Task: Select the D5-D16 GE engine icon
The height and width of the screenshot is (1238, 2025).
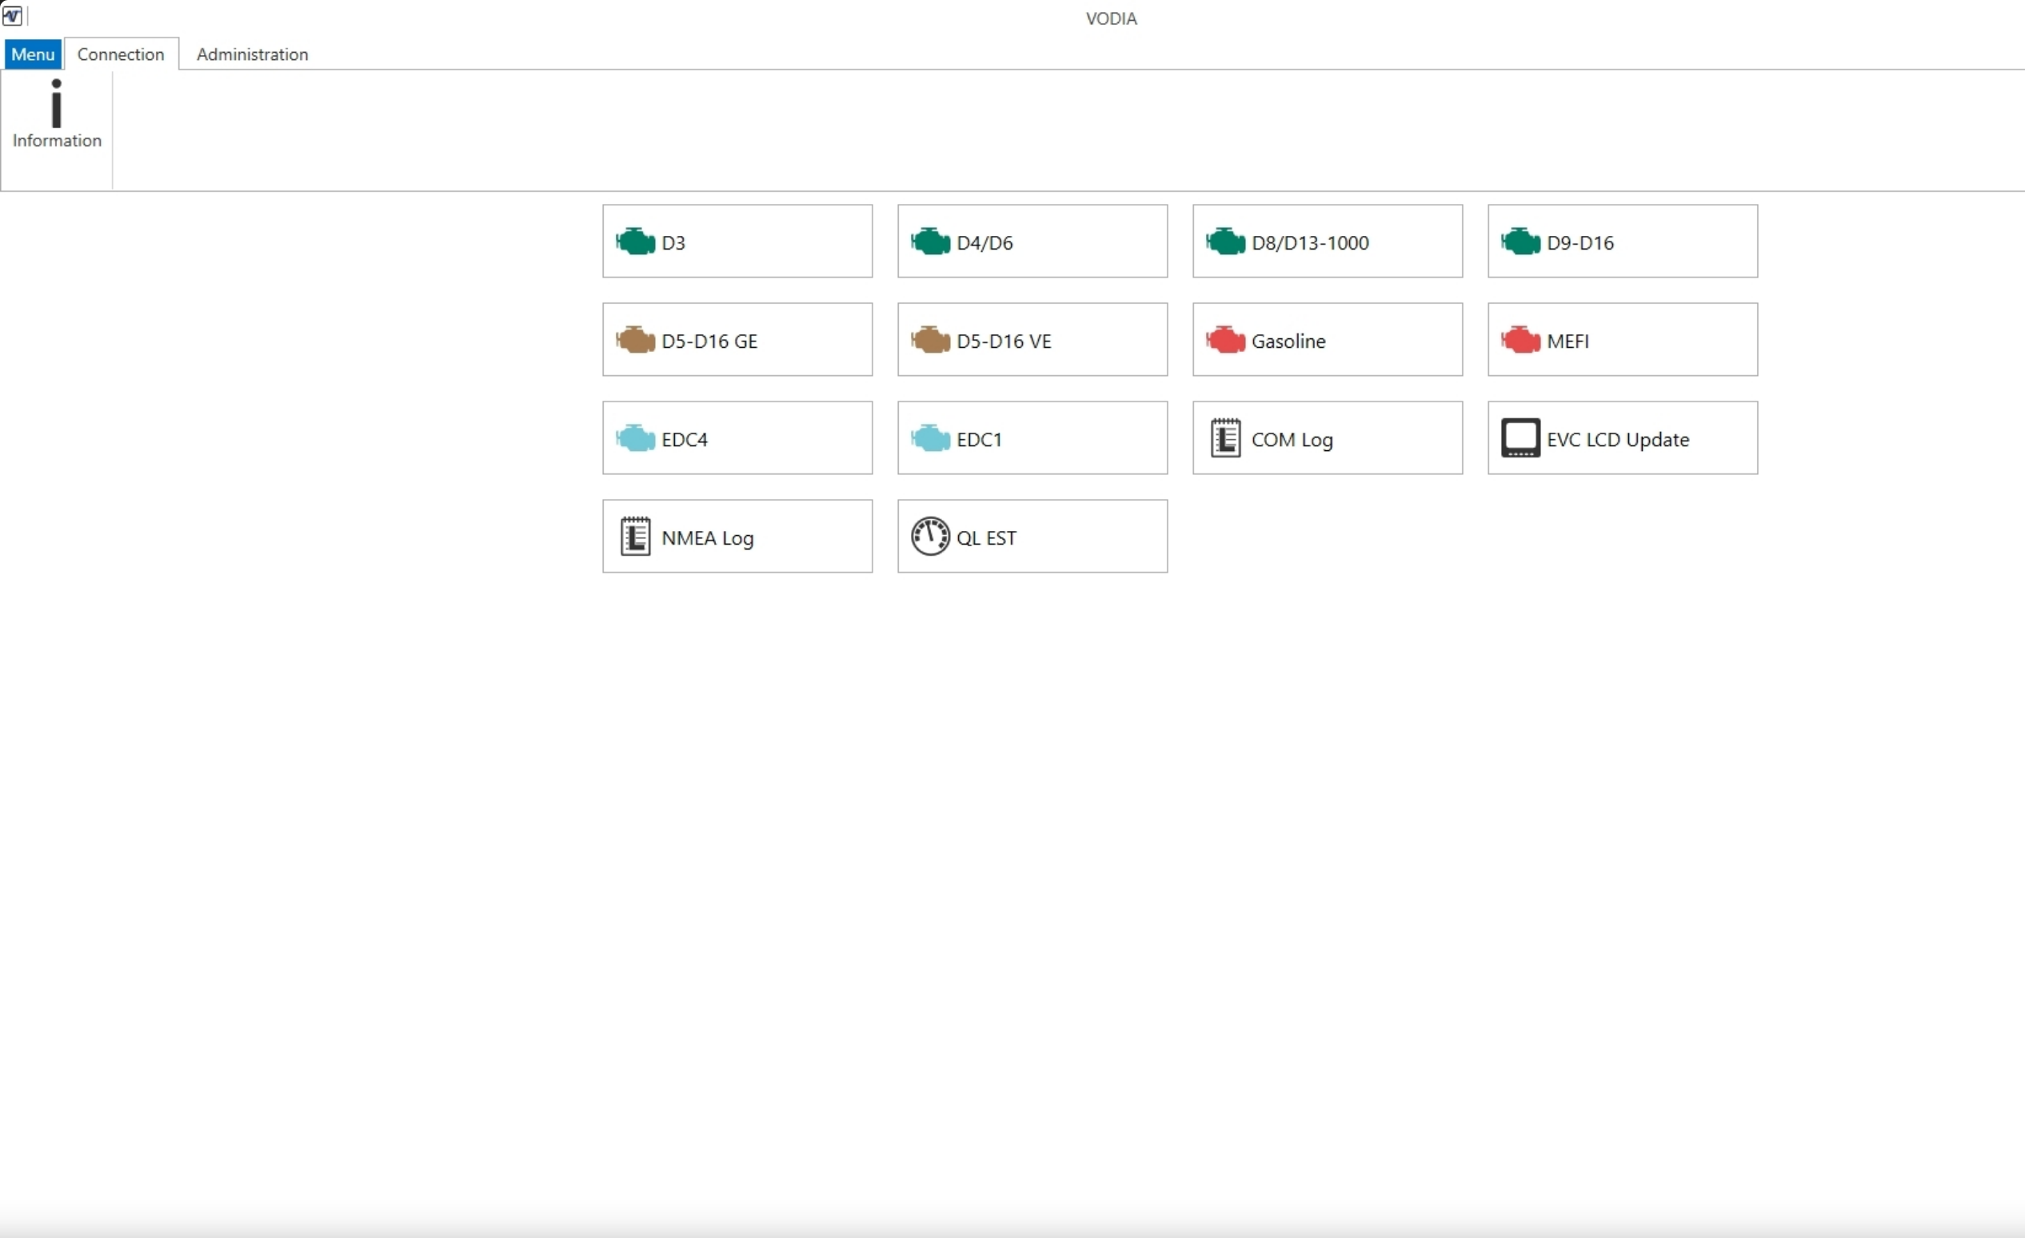Action: [x=737, y=340]
